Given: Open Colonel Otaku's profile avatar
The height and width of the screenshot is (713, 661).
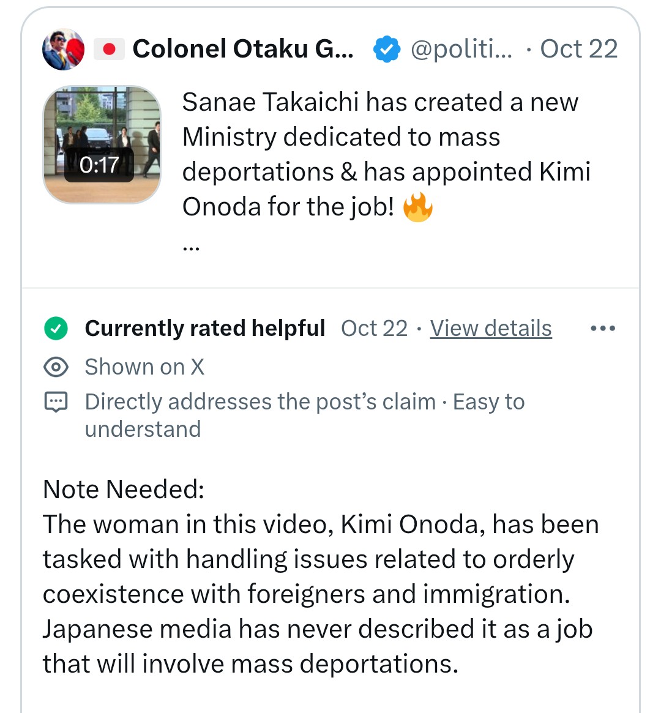Looking at the screenshot, I should [63, 49].
